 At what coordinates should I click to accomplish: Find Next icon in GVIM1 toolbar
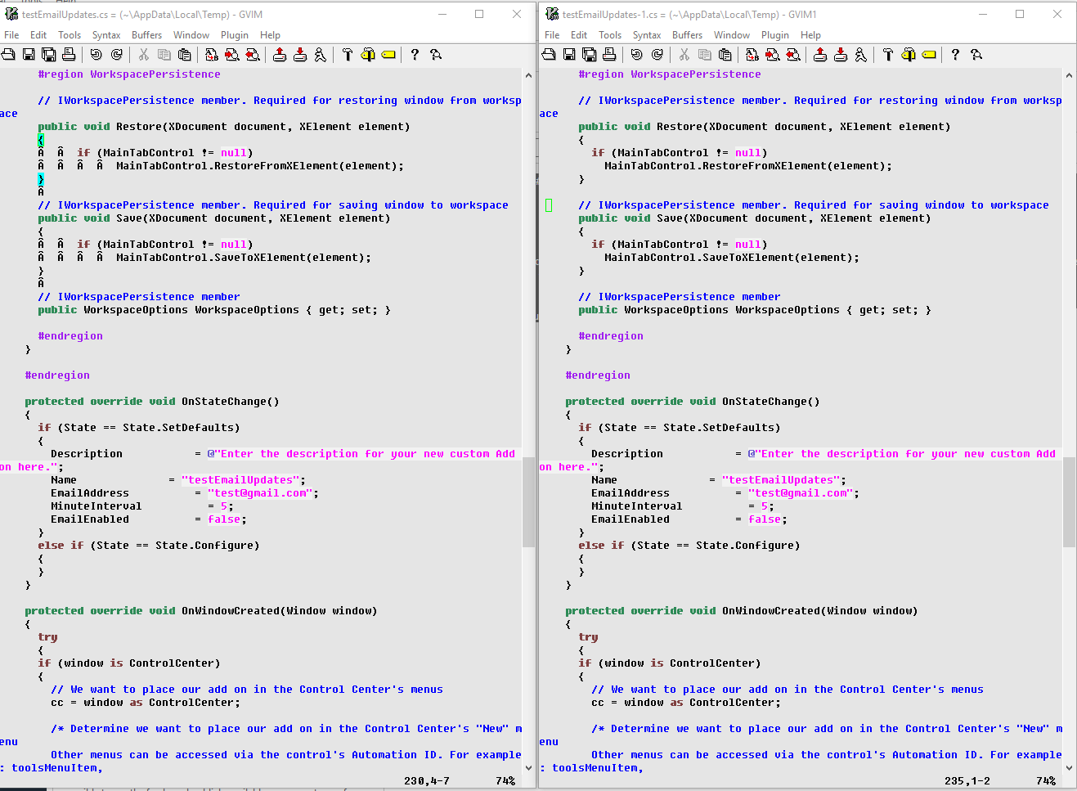click(773, 55)
